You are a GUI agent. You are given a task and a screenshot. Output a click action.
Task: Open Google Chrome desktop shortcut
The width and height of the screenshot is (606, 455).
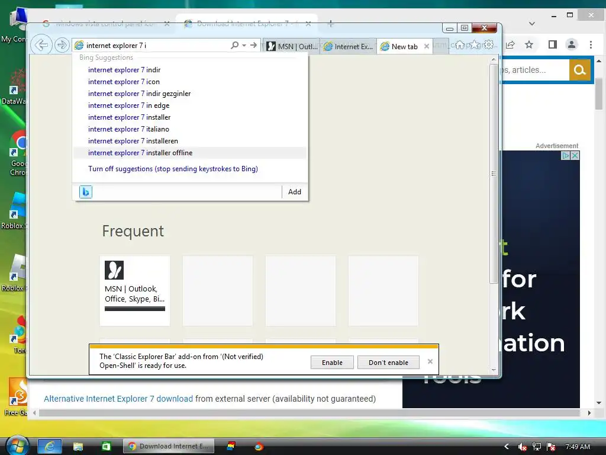click(x=17, y=153)
